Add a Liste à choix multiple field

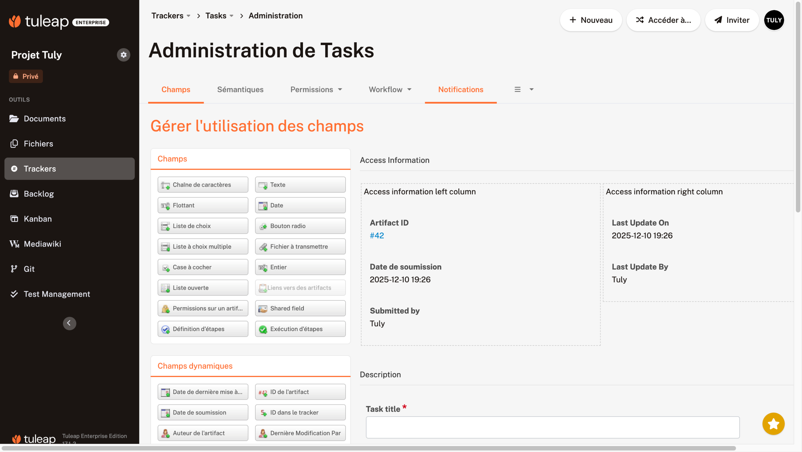203,246
